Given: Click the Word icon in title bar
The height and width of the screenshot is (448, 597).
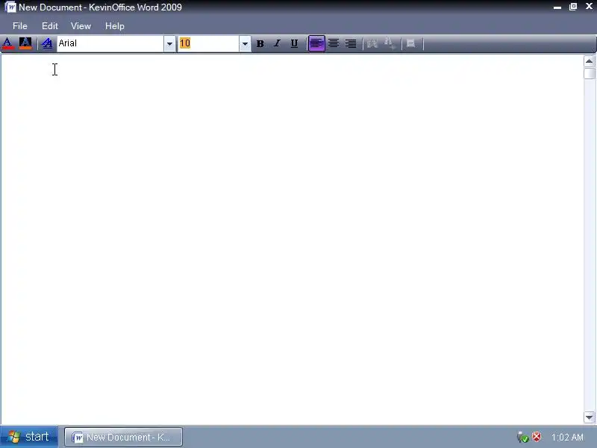Looking at the screenshot, I should (x=10, y=7).
